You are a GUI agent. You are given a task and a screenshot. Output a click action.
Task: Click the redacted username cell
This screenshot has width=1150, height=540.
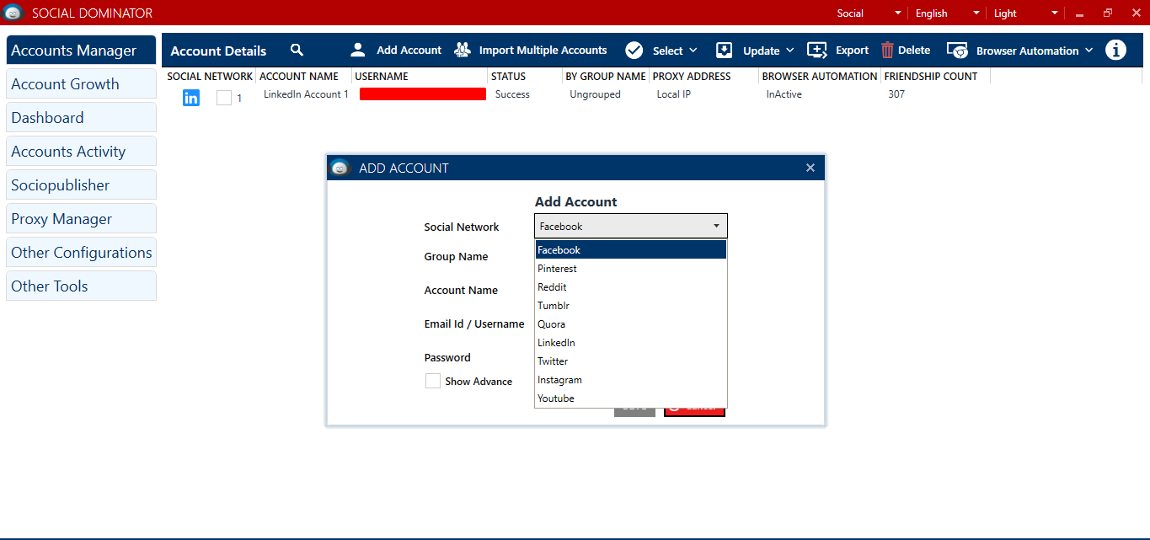[x=423, y=94]
